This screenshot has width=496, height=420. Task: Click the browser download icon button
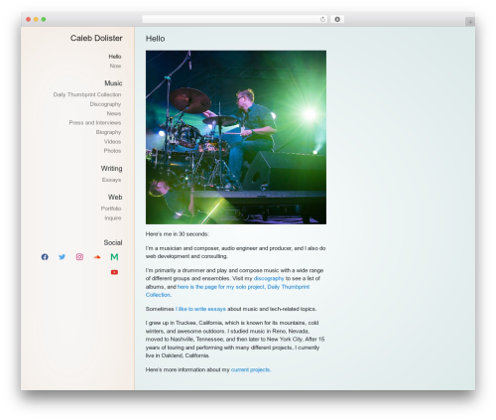337,19
